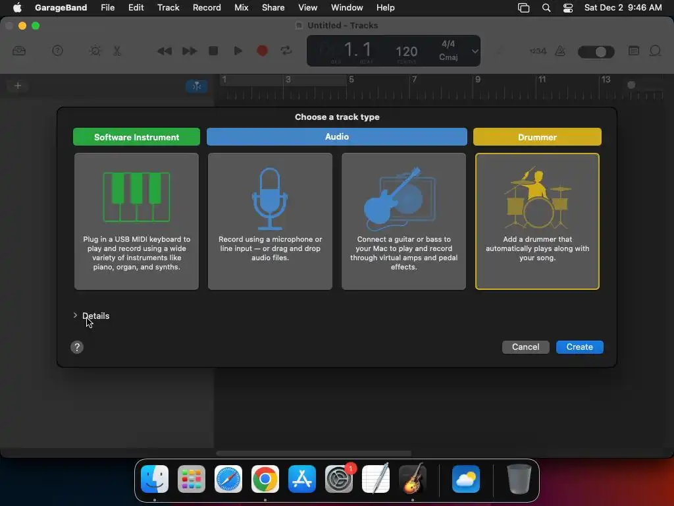Click bar 5 on the timeline ruler
Viewport: 674px width, 506px height.
351,80
